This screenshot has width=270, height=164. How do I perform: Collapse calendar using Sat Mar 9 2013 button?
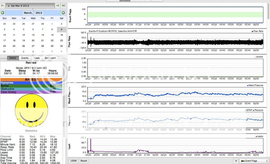coord(30,6)
